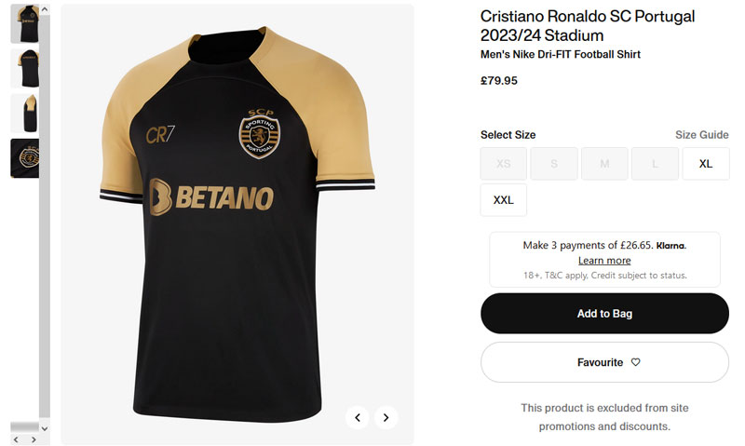745x446 pixels.
Task: Click the left horizontal scroll arrow
Action: 16,439
